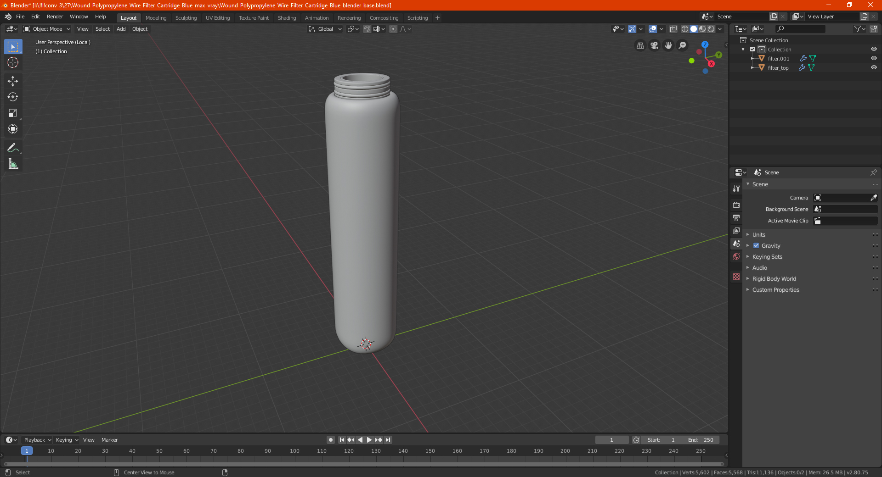The image size is (882, 477).
Task: Activate the 3D Cursor tool
Action: pyautogui.click(x=13, y=62)
